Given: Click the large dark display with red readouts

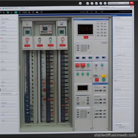Looking at the screenshot, I should 85,29.
